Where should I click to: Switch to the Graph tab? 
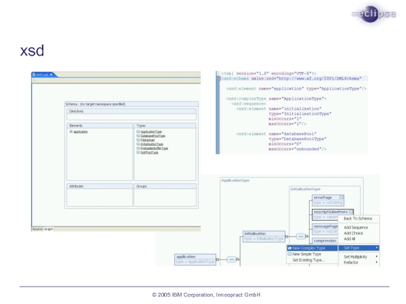(49, 229)
